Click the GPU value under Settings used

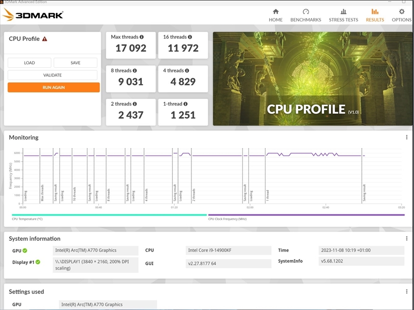point(108,304)
